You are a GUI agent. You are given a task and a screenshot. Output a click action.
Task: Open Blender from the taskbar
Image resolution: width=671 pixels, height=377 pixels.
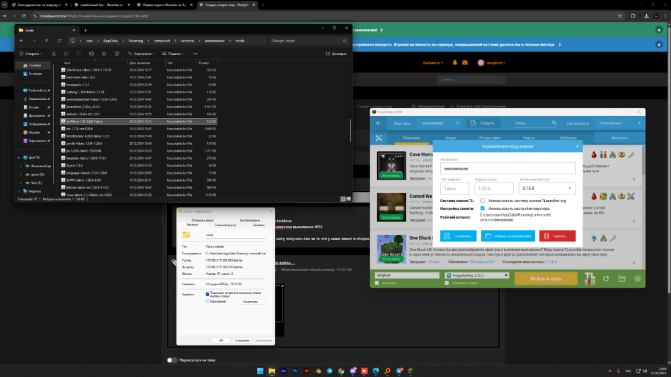coord(318,371)
